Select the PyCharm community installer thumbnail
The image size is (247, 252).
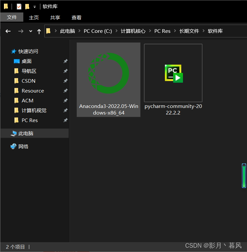click(x=173, y=73)
